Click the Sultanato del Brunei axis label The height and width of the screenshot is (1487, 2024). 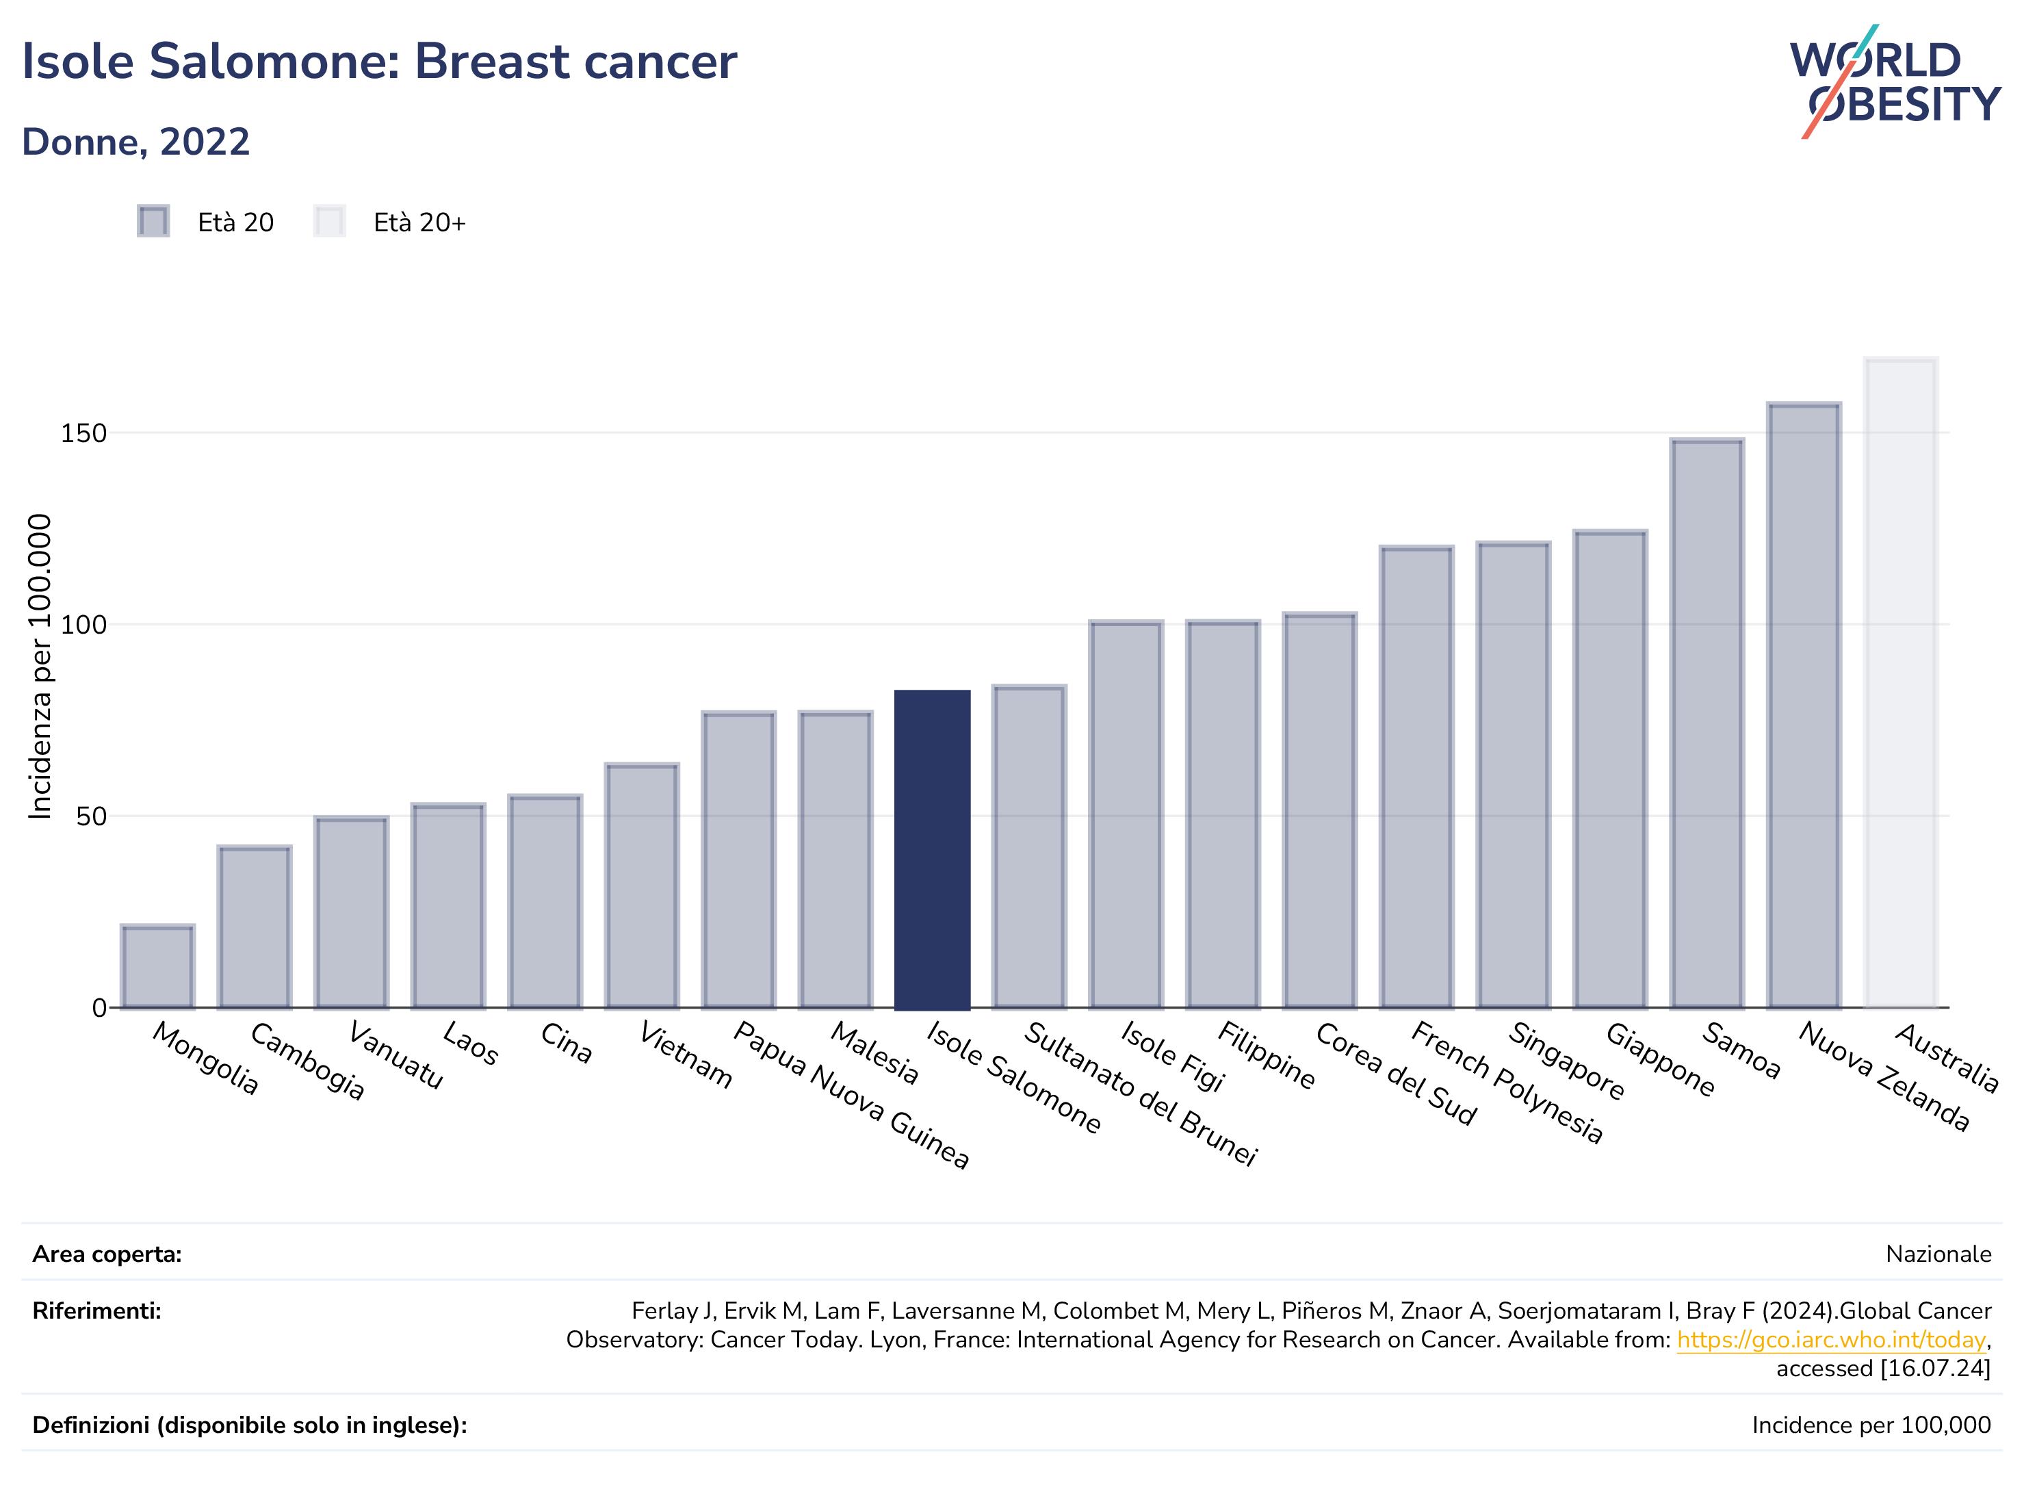click(1140, 1094)
